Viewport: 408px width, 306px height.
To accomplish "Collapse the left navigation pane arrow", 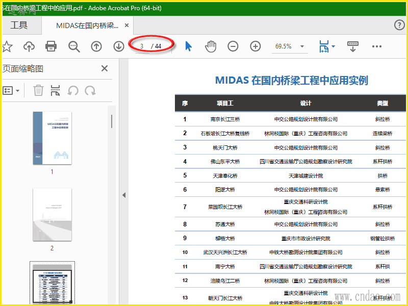I will [x=124, y=195].
